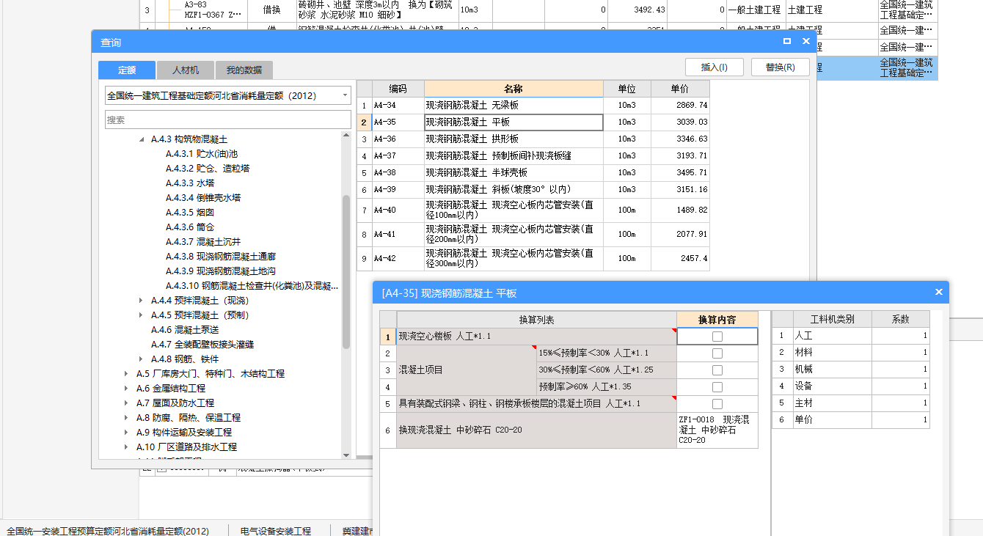The width and height of the screenshot is (983, 536).
Task: Expand A.5 厂库房大门、特种门、木结构工程
Action: pyautogui.click(x=127, y=374)
